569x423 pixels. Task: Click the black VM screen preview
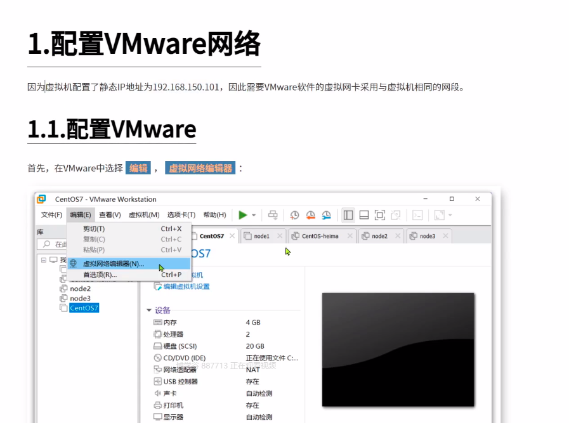coord(398,349)
